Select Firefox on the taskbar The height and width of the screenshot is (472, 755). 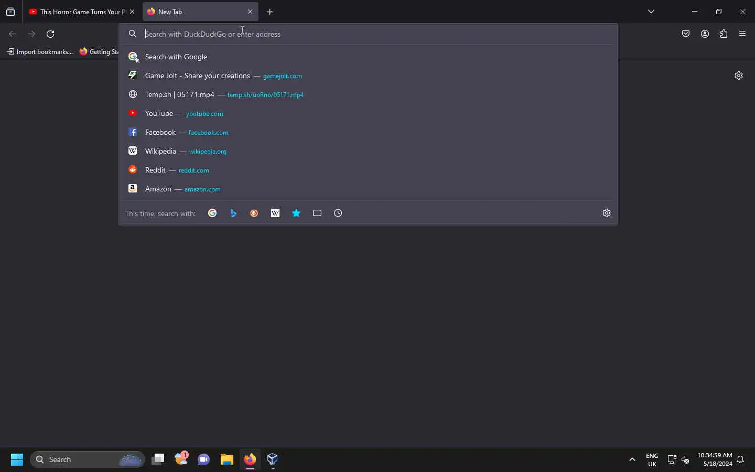click(x=250, y=460)
